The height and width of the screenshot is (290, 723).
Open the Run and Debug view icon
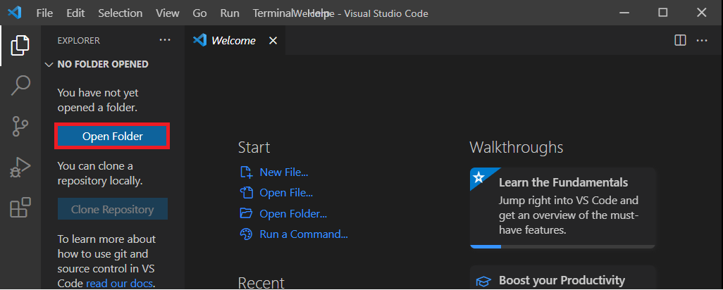pyautogui.click(x=20, y=167)
